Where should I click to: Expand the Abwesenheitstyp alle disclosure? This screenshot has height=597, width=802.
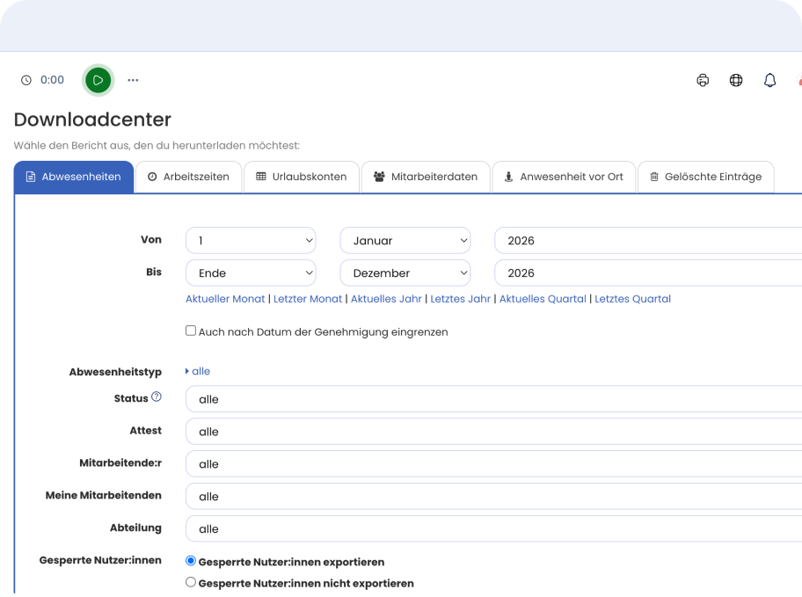coord(198,371)
